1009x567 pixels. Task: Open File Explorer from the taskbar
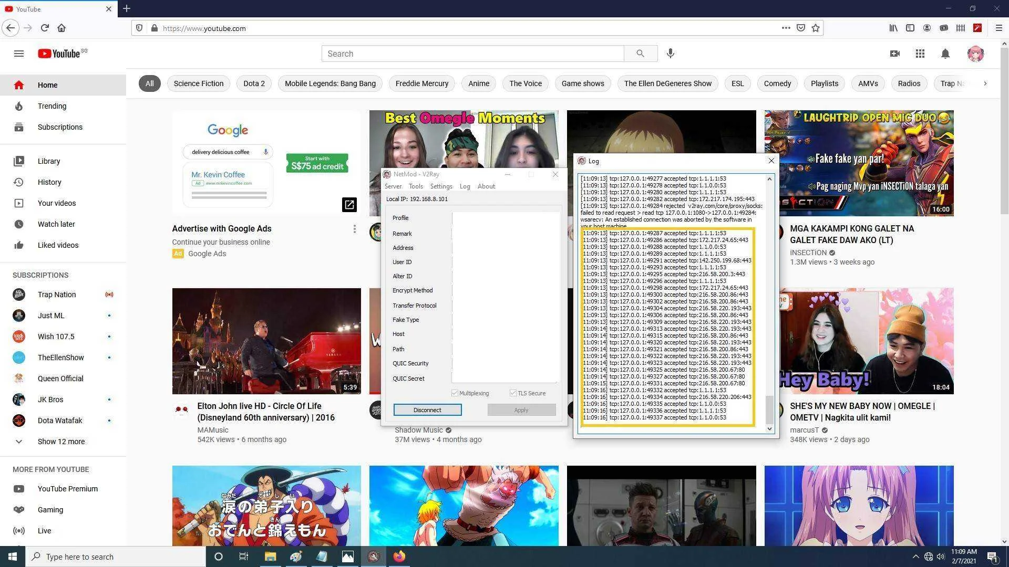point(270,556)
